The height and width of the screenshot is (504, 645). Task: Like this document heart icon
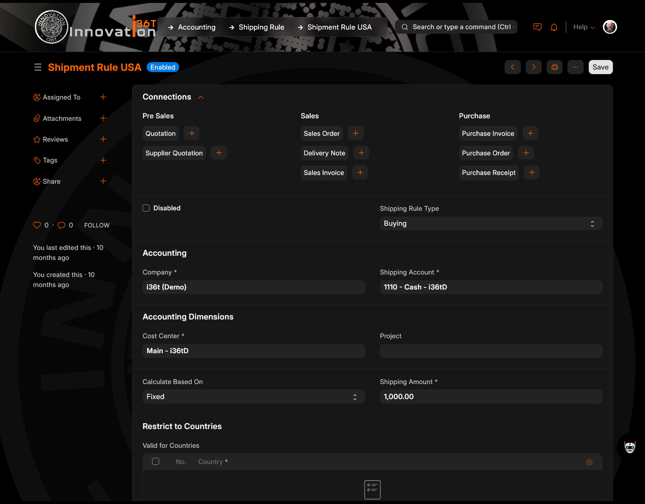pyautogui.click(x=37, y=225)
